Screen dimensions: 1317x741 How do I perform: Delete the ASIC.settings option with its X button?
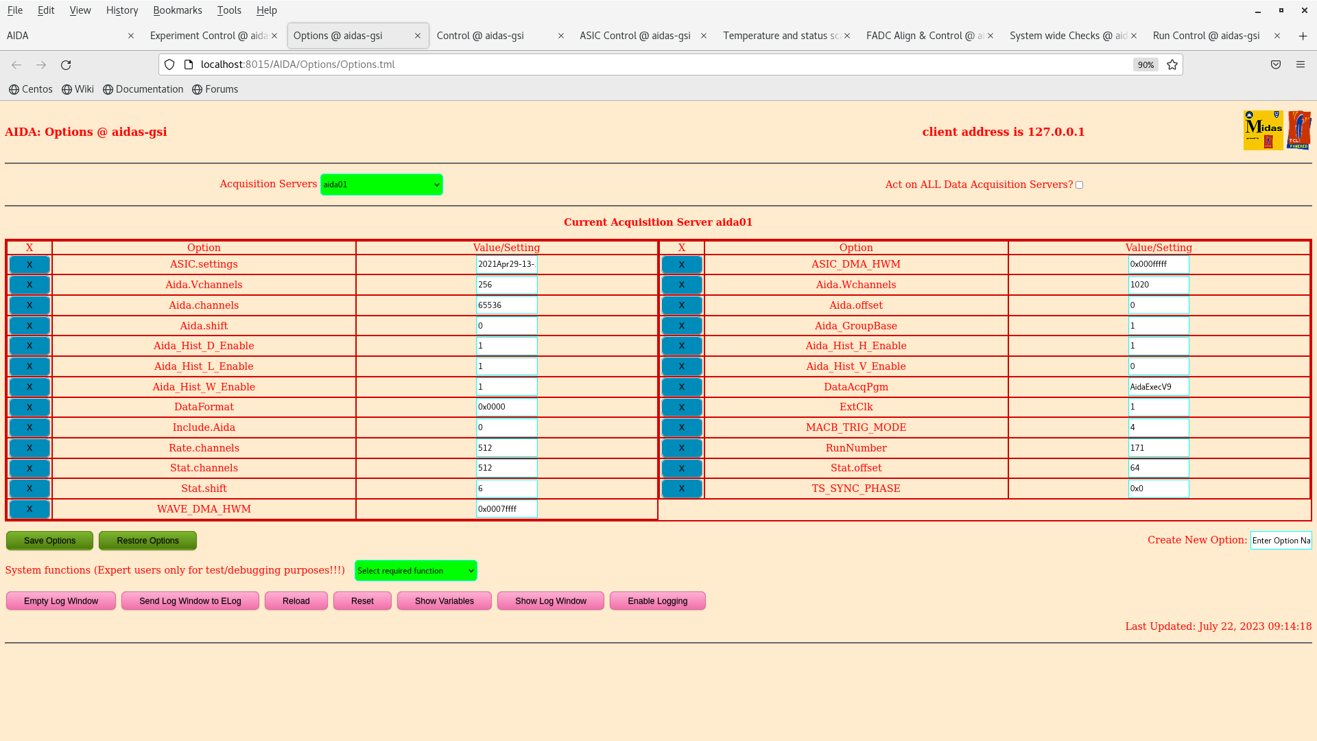(29, 265)
